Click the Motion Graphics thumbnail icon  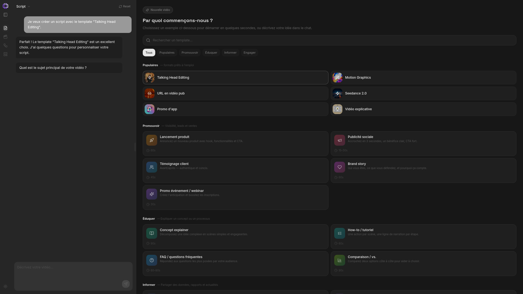coord(337,78)
